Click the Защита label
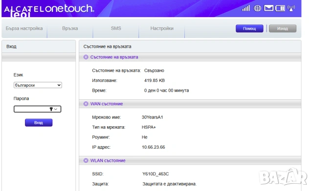313x191 pixels. [x=100, y=184]
